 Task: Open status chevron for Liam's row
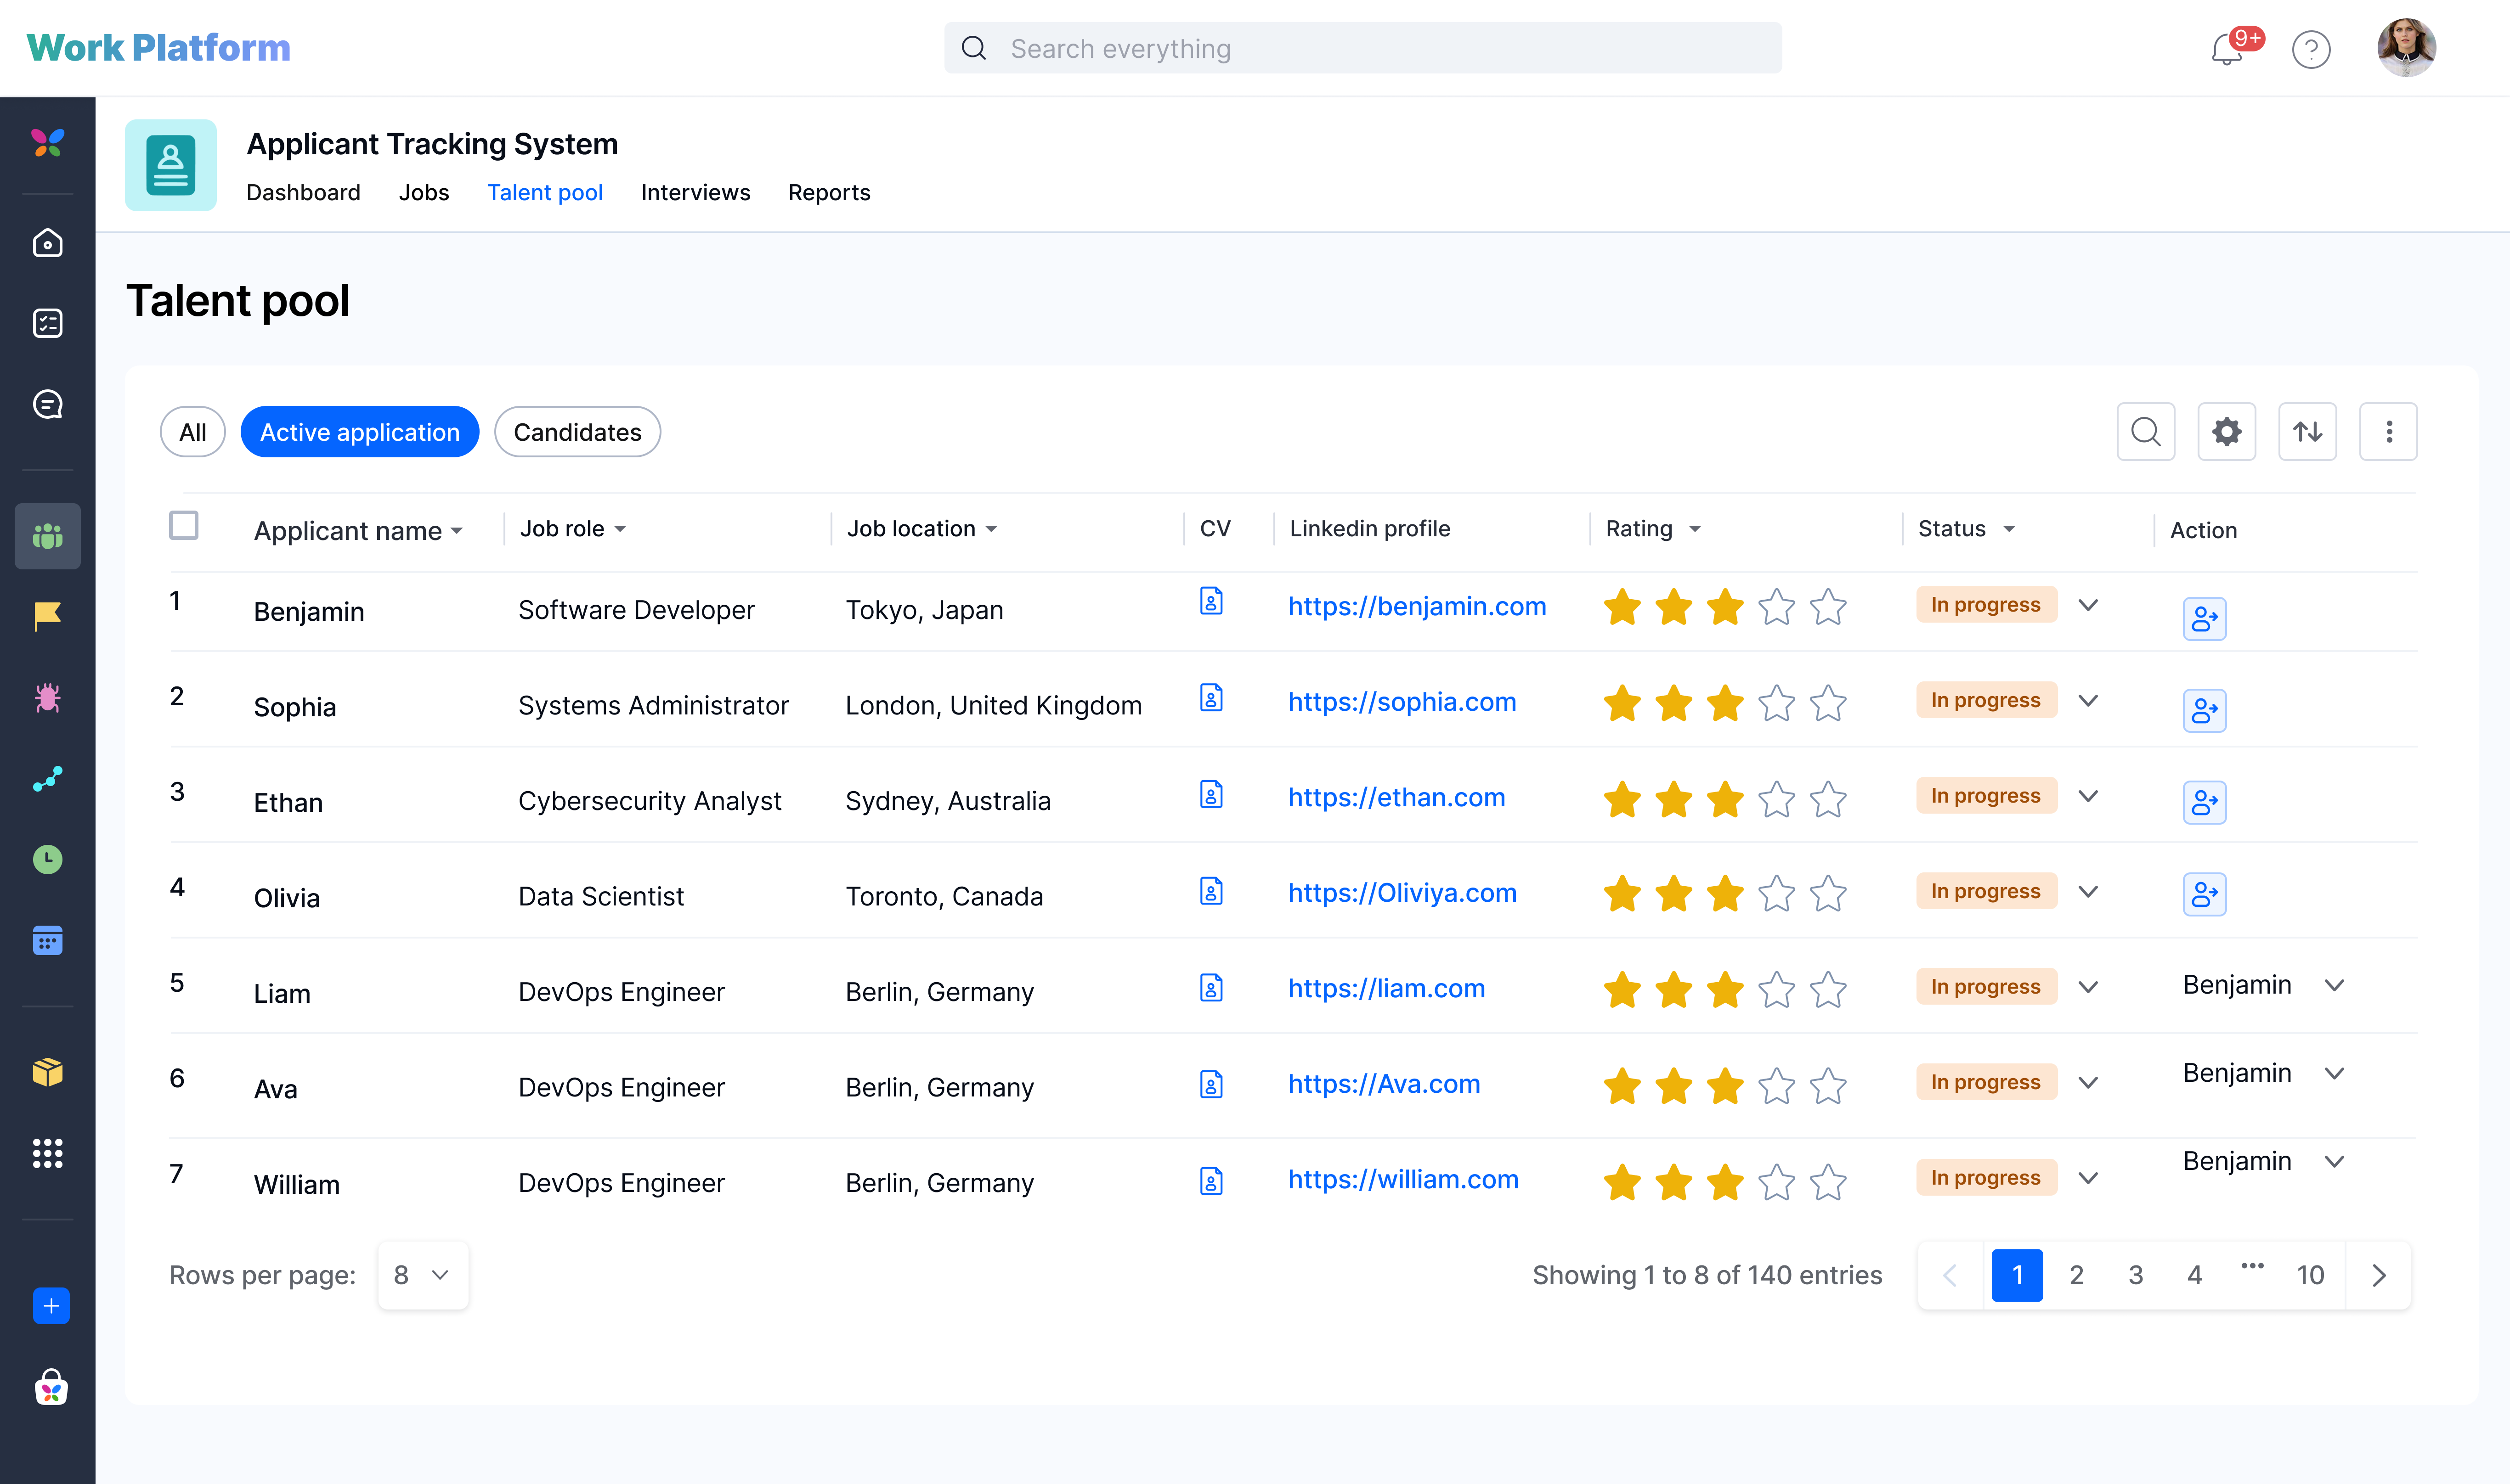tap(2088, 987)
